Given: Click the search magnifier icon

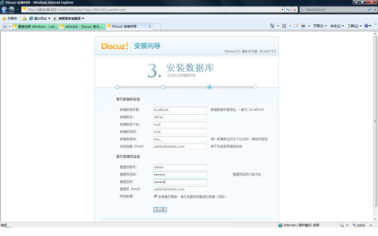Looking at the screenshot, I should click(x=370, y=9).
